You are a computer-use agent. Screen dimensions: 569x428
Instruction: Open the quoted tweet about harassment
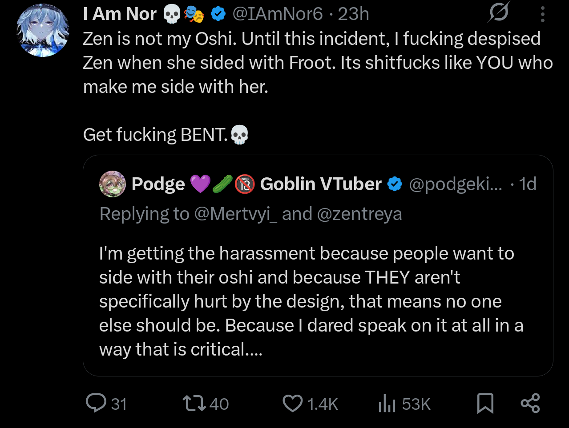pos(318,265)
